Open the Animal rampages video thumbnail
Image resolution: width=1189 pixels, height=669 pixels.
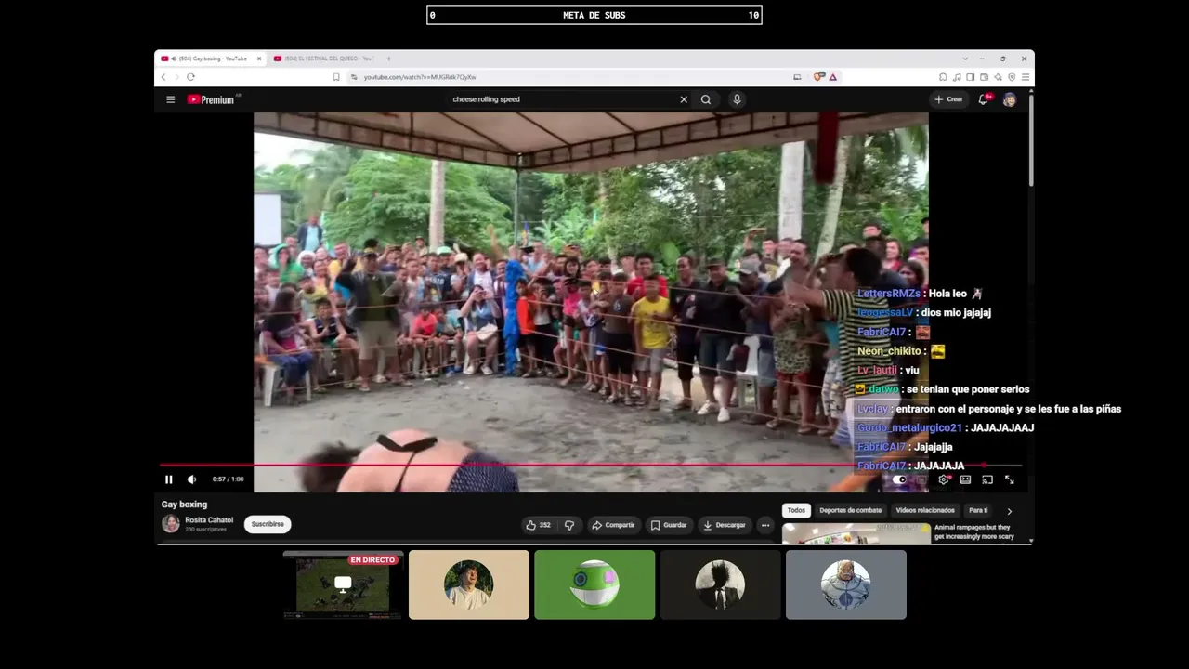pos(856,533)
